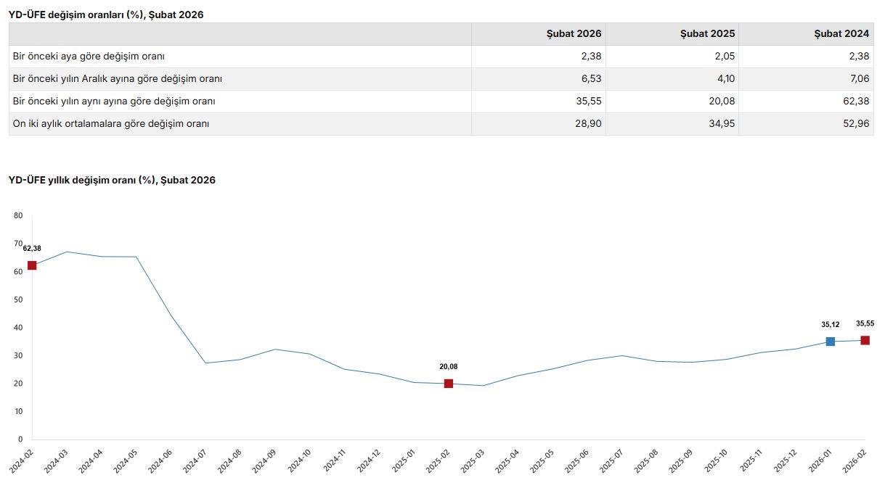Click the 'Bir önceki yılın aynı ayına' row label
Image resolution: width=893 pixels, height=496 pixels.
coord(114,102)
